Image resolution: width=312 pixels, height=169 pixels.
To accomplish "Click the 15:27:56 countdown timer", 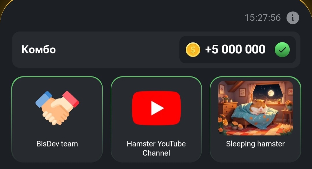I will point(262,18).
